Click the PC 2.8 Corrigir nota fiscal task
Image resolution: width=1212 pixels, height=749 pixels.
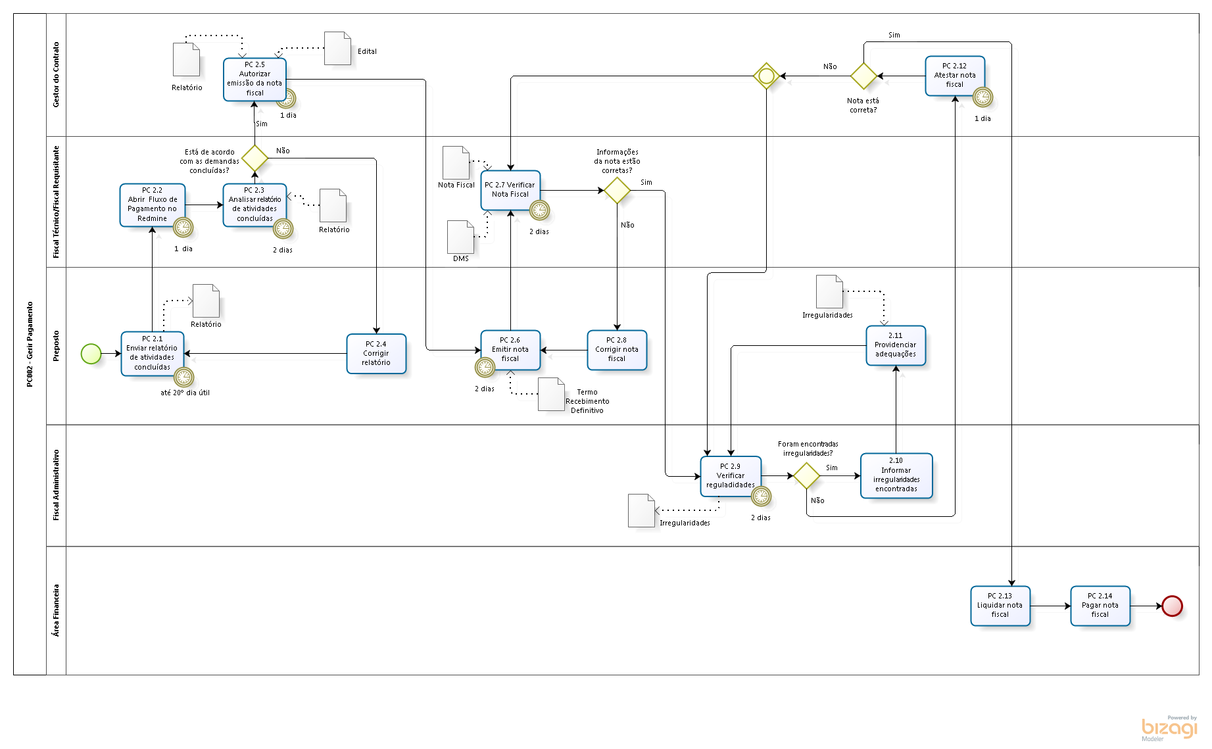pos(617,350)
